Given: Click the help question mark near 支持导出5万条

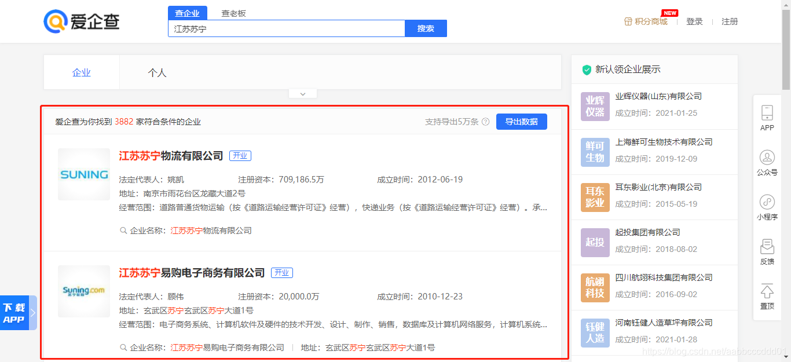Looking at the screenshot, I should pyautogui.click(x=486, y=122).
